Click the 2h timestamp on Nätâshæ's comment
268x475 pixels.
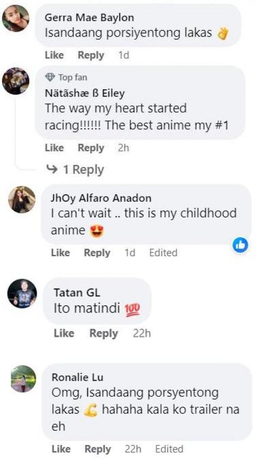pyautogui.click(x=123, y=148)
